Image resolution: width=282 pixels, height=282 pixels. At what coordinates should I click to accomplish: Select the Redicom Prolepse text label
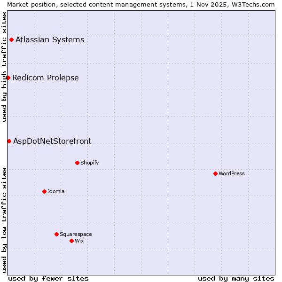tap(46, 78)
